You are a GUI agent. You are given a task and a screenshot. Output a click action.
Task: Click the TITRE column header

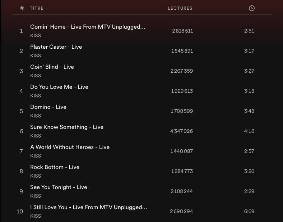pyautogui.click(x=37, y=8)
